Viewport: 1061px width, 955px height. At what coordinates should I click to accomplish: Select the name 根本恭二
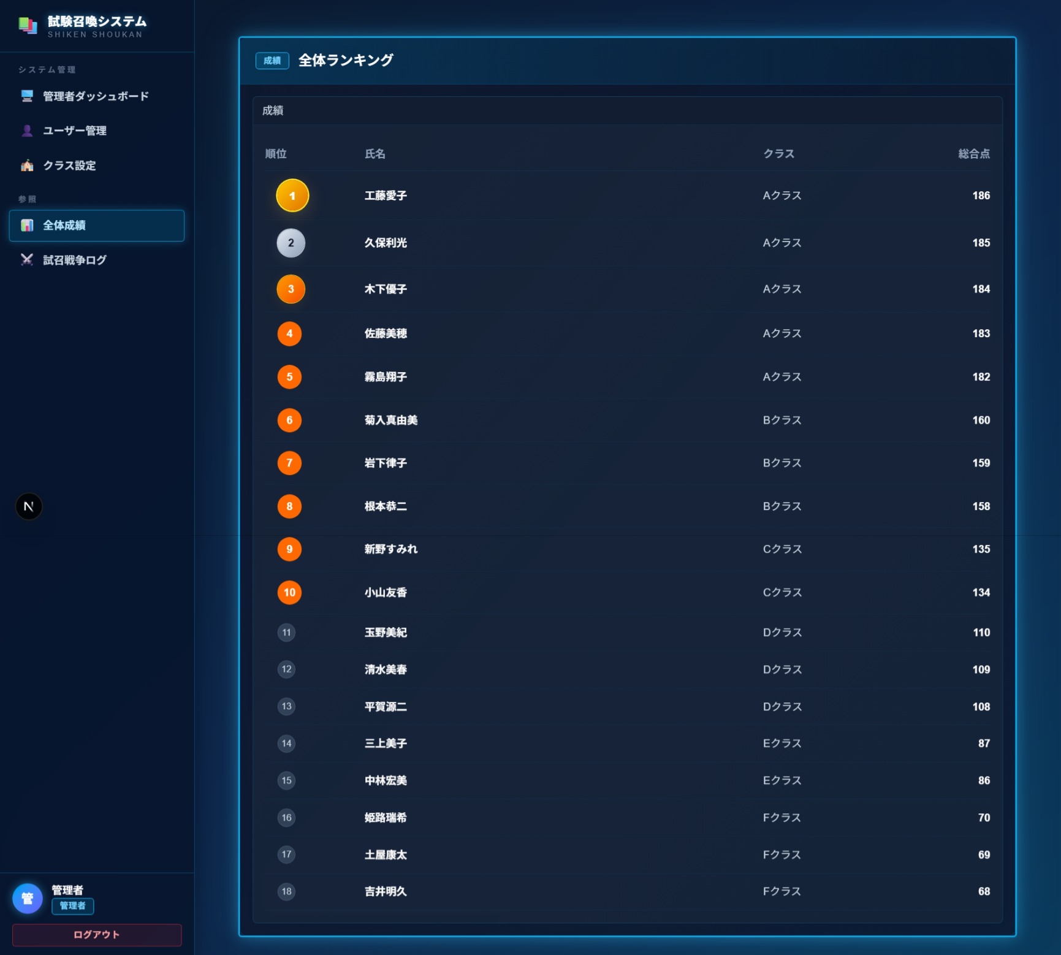click(386, 506)
